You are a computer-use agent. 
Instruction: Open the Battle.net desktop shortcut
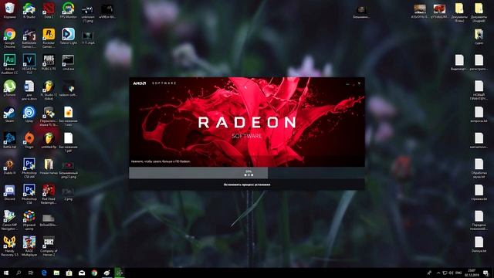point(9,141)
